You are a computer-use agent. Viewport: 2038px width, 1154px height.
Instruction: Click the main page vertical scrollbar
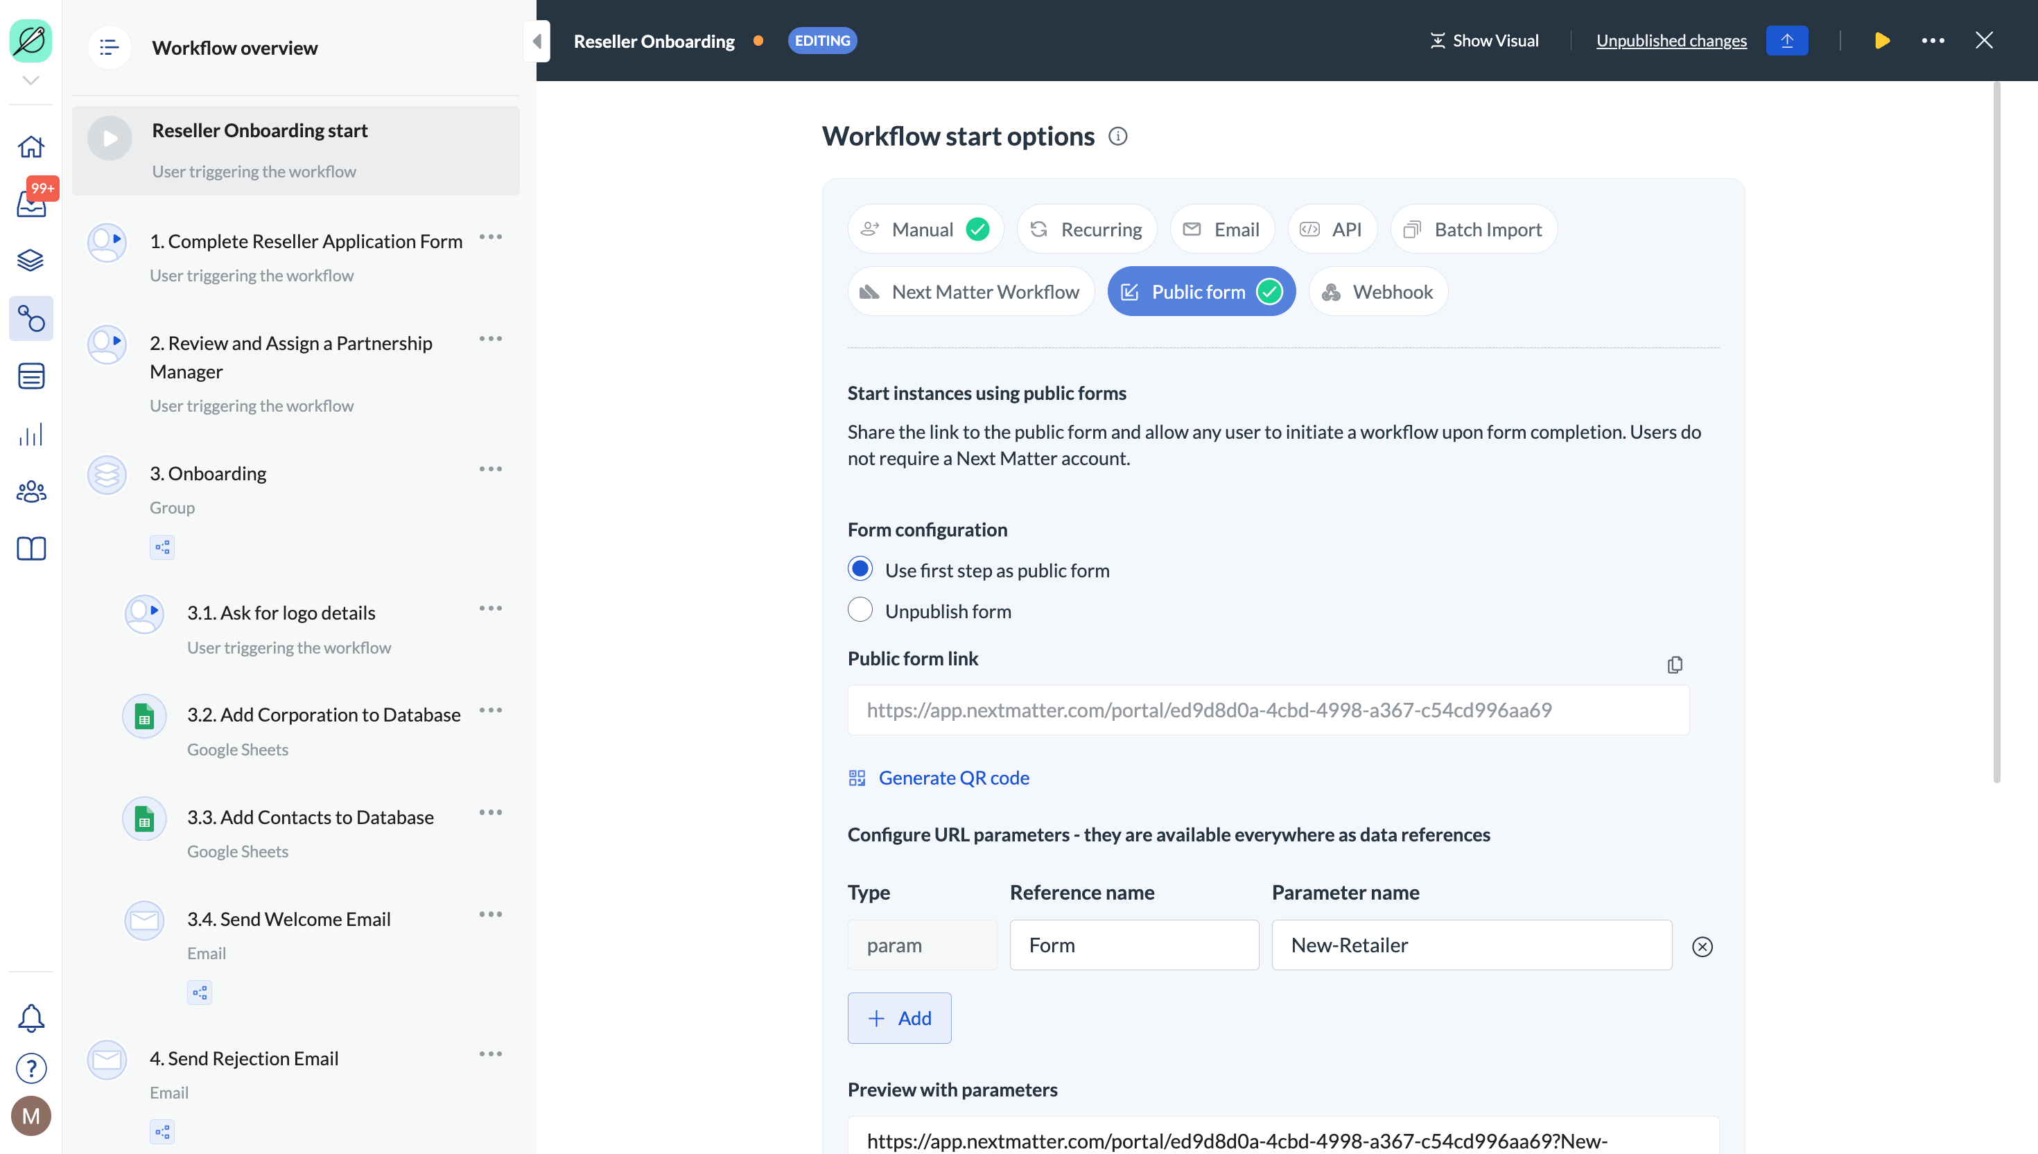1996,432
